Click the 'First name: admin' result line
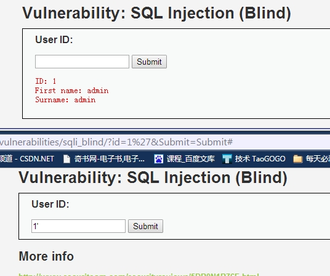Screen dimensions: 330x276 click(x=72, y=91)
